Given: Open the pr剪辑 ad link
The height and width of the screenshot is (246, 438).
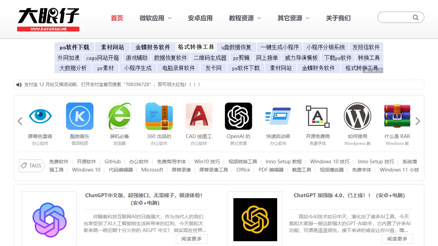Looking at the screenshot, I should point(241,58).
